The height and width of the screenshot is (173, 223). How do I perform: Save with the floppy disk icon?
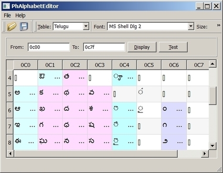point(24,26)
